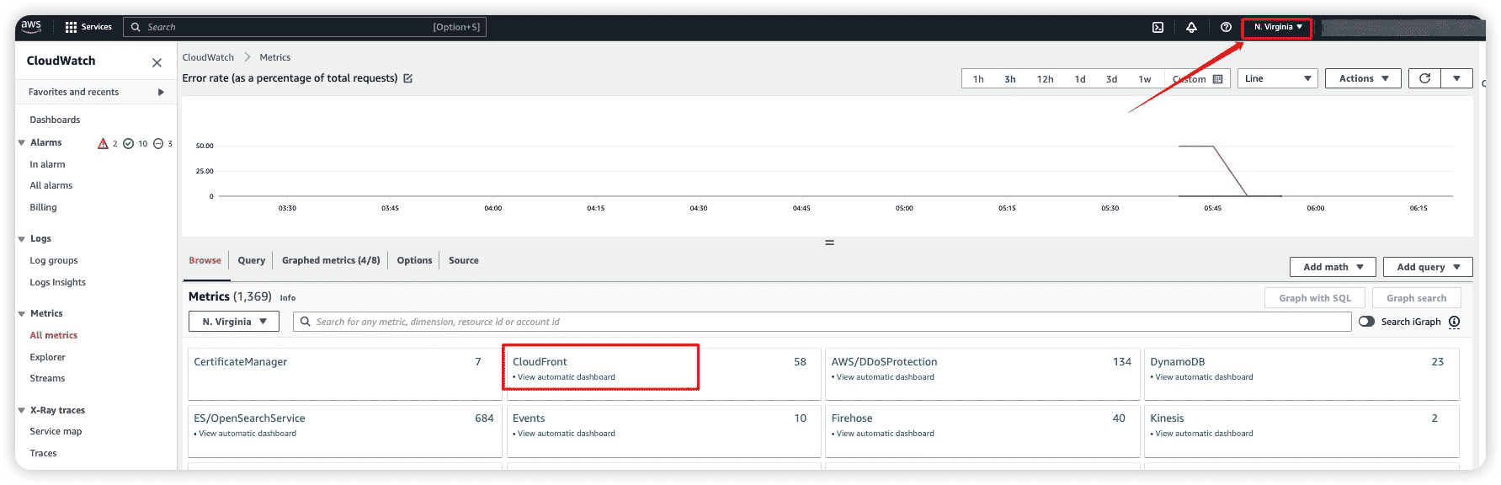Click the Metrics Info link
Image resolution: width=1501 pixels, height=485 pixels.
point(288,298)
